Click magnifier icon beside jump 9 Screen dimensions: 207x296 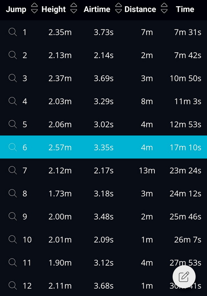[12, 216]
